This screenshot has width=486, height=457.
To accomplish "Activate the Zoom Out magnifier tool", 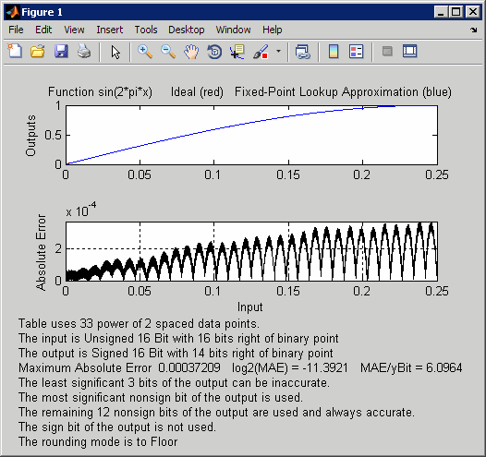I will [168, 52].
